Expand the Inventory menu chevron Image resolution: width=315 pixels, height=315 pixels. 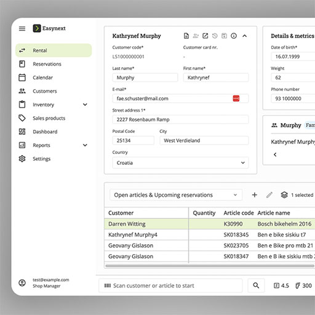pyautogui.click(x=85, y=105)
